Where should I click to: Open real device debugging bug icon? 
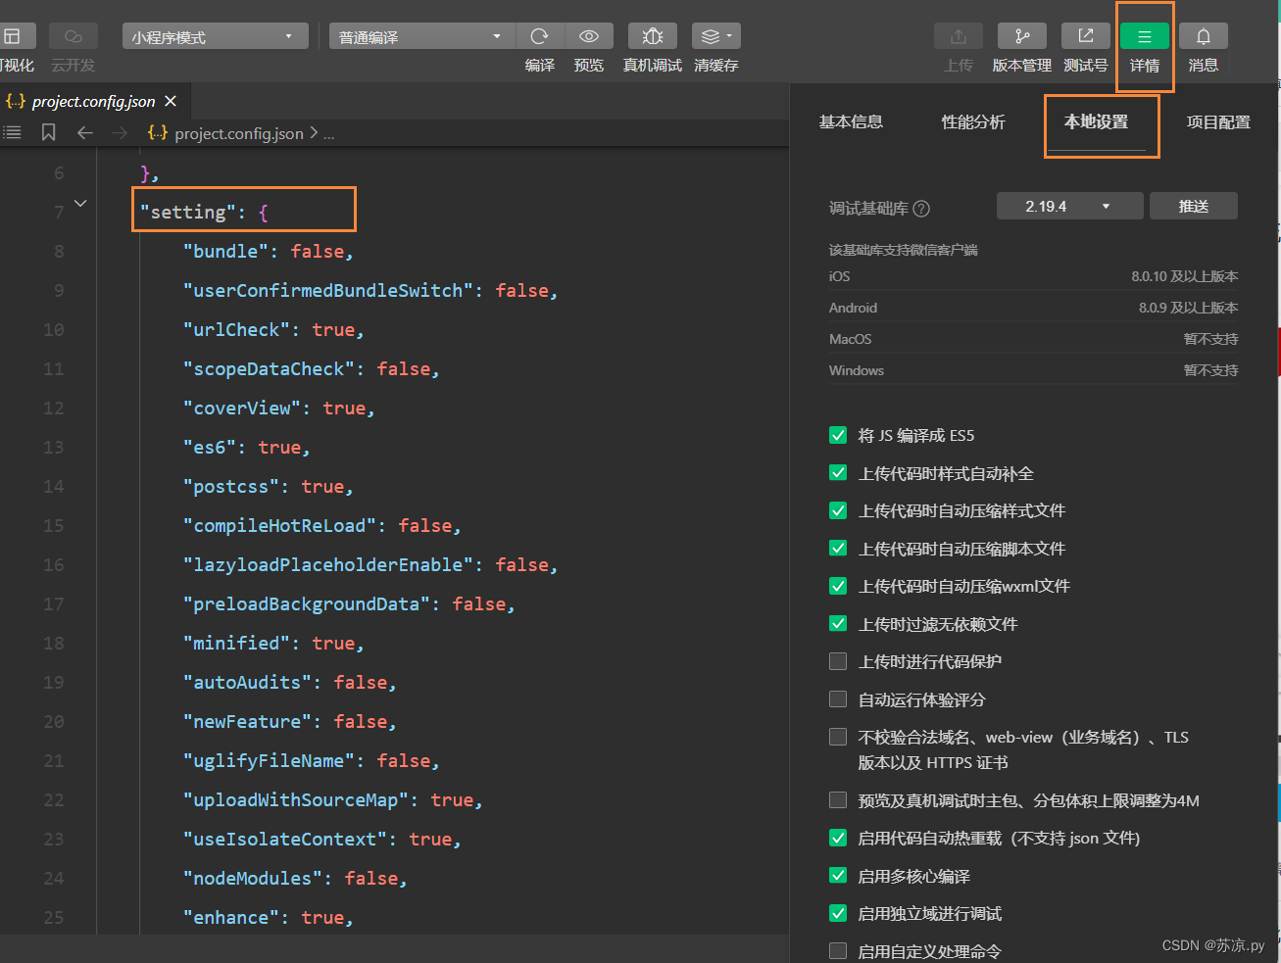coord(653,36)
